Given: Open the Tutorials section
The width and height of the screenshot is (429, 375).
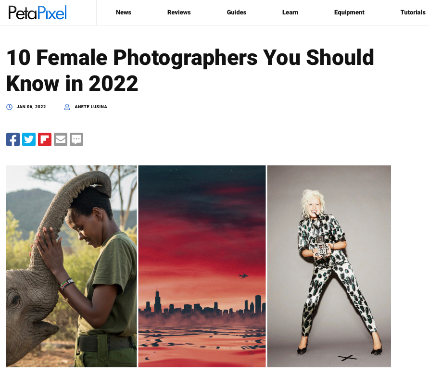Looking at the screenshot, I should point(413,12).
